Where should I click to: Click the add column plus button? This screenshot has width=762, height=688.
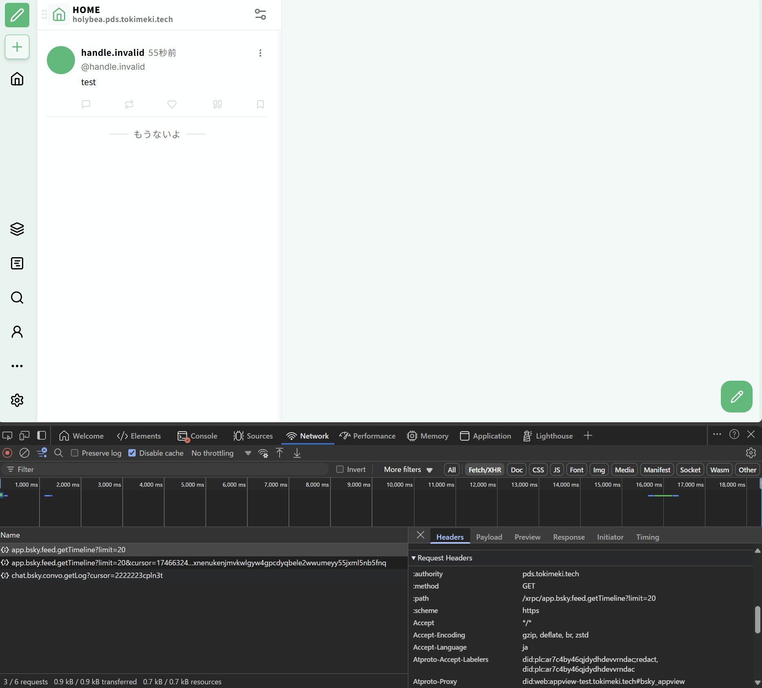tap(17, 47)
